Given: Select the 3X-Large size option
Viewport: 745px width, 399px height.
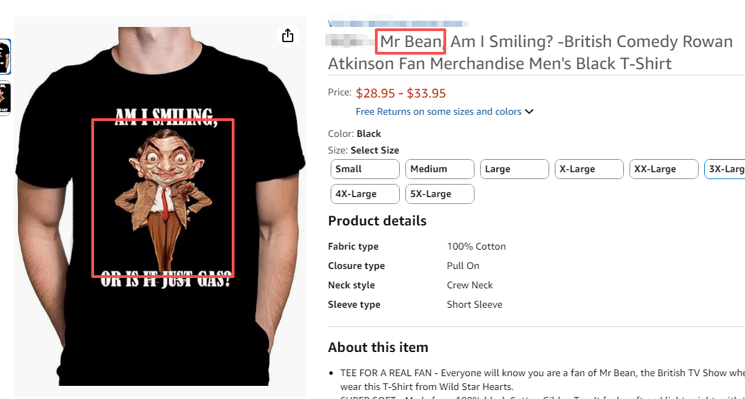Looking at the screenshot, I should click(x=725, y=169).
